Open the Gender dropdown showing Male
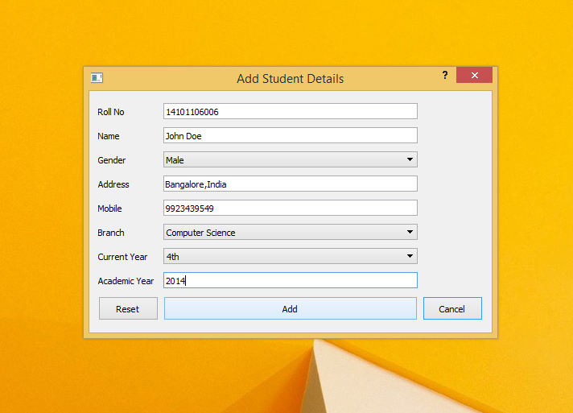Image resolution: width=573 pixels, height=413 pixels. tap(290, 160)
